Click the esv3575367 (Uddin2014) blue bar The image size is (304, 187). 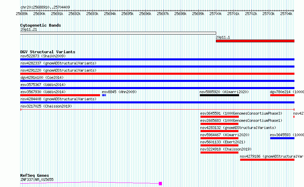[x=157, y=88]
